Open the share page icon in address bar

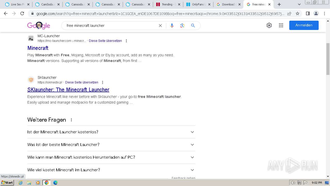(289, 13)
